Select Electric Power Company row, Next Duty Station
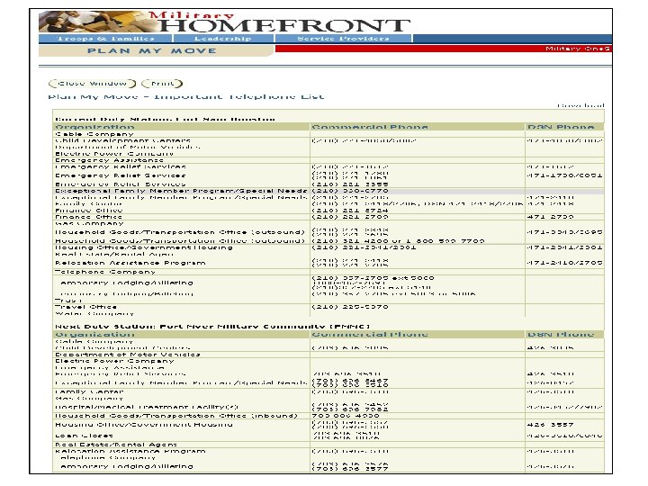The height and width of the screenshot is (486, 648). (328, 361)
